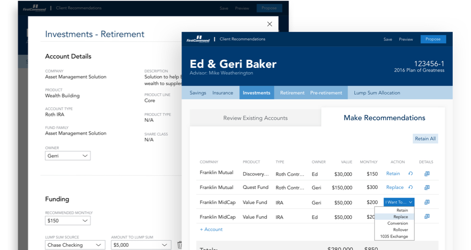This screenshot has width=471, height=250.
Task: Click the Funding section heading
Action: coord(57,199)
